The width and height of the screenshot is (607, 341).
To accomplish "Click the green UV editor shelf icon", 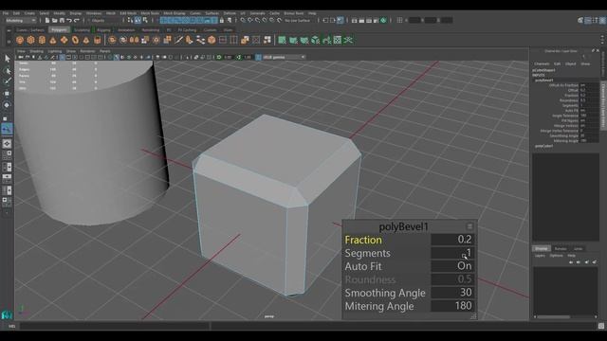I will pos(338,40).
